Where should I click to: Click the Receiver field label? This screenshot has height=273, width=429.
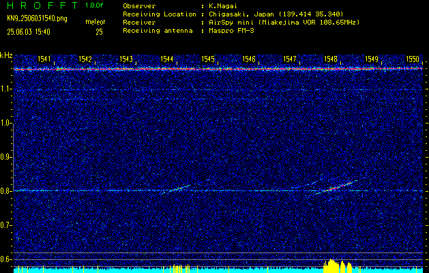[139, 22]
